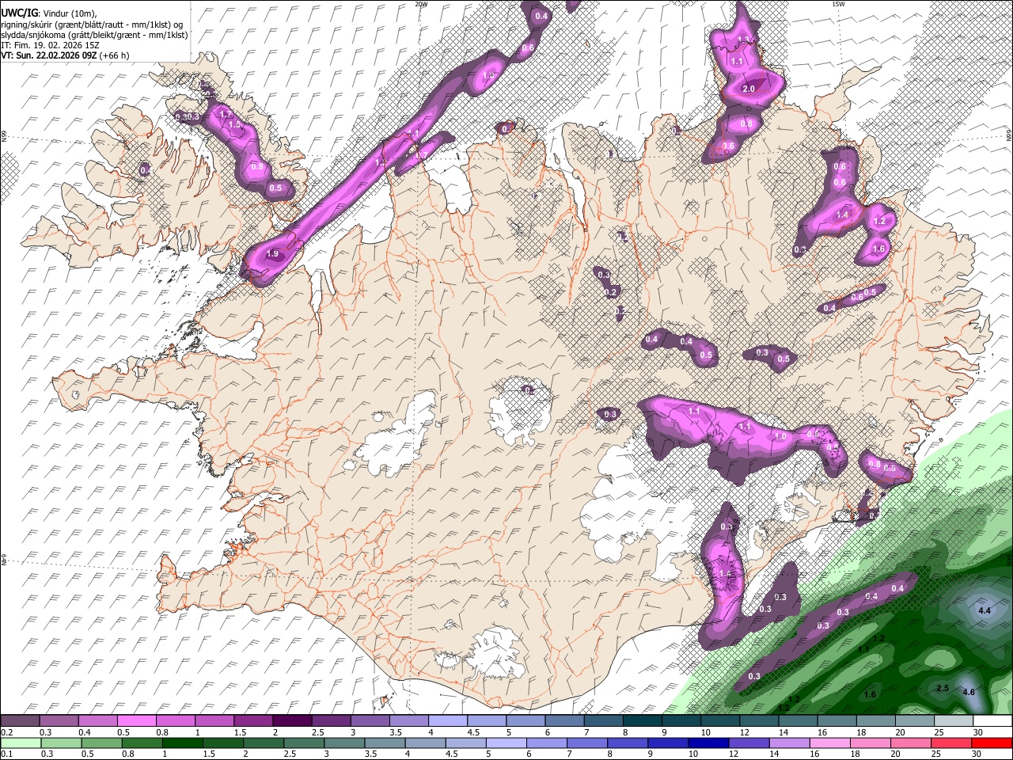Screen dimensions: 1013x760
Task: Click the "IT: Fim. 19. 02. 2026 15Z" line
Action: pyautogui.click(x=51, y=45)
